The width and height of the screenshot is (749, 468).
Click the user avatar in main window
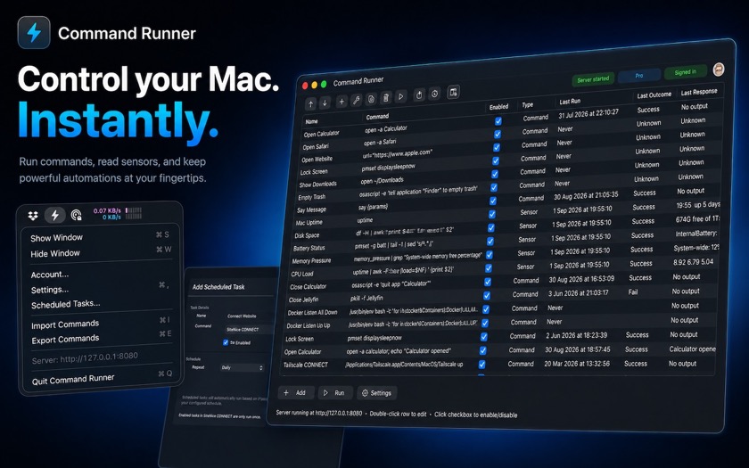pos(719,70)
